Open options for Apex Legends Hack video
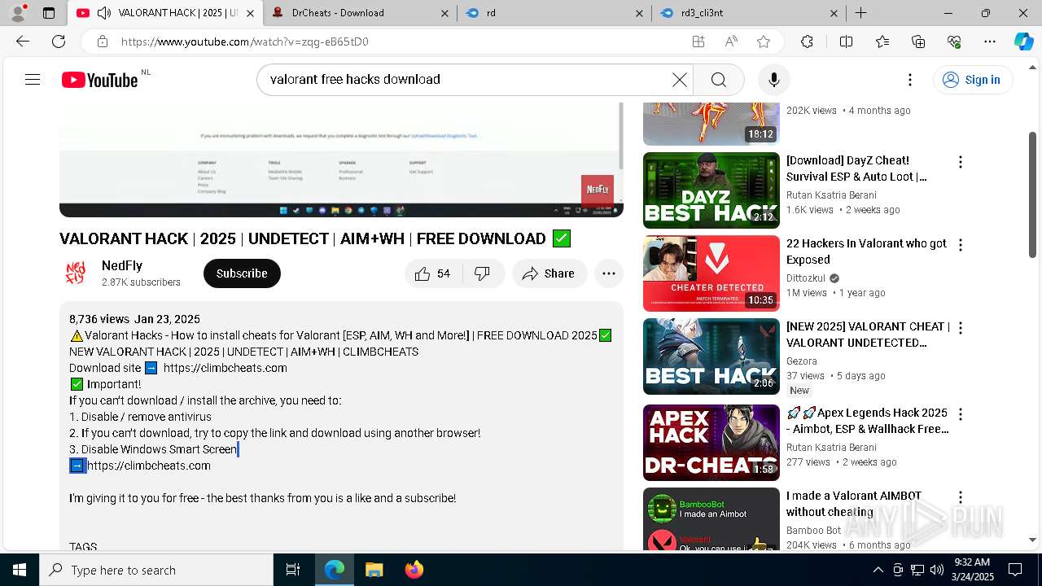The width and height of the screenshot is (1042, 586). pos(960,414)
